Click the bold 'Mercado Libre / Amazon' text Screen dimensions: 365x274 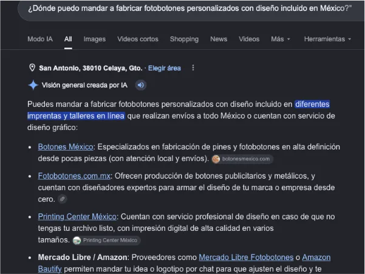click(x=83, y=257)
